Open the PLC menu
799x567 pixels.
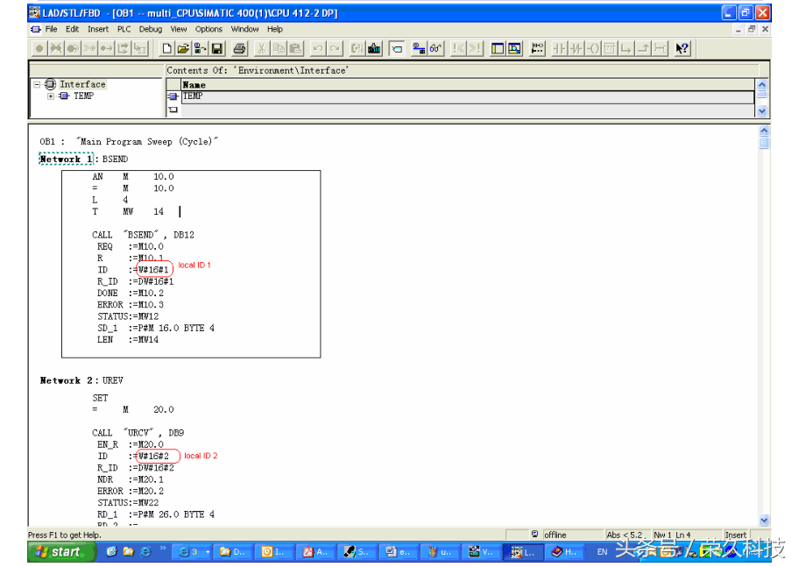124,29
